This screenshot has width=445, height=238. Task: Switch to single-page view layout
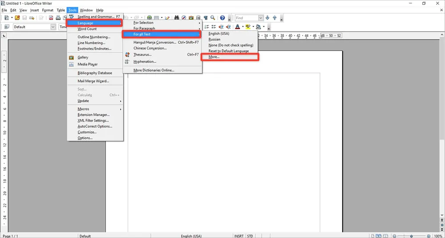[x=372, y=236]
